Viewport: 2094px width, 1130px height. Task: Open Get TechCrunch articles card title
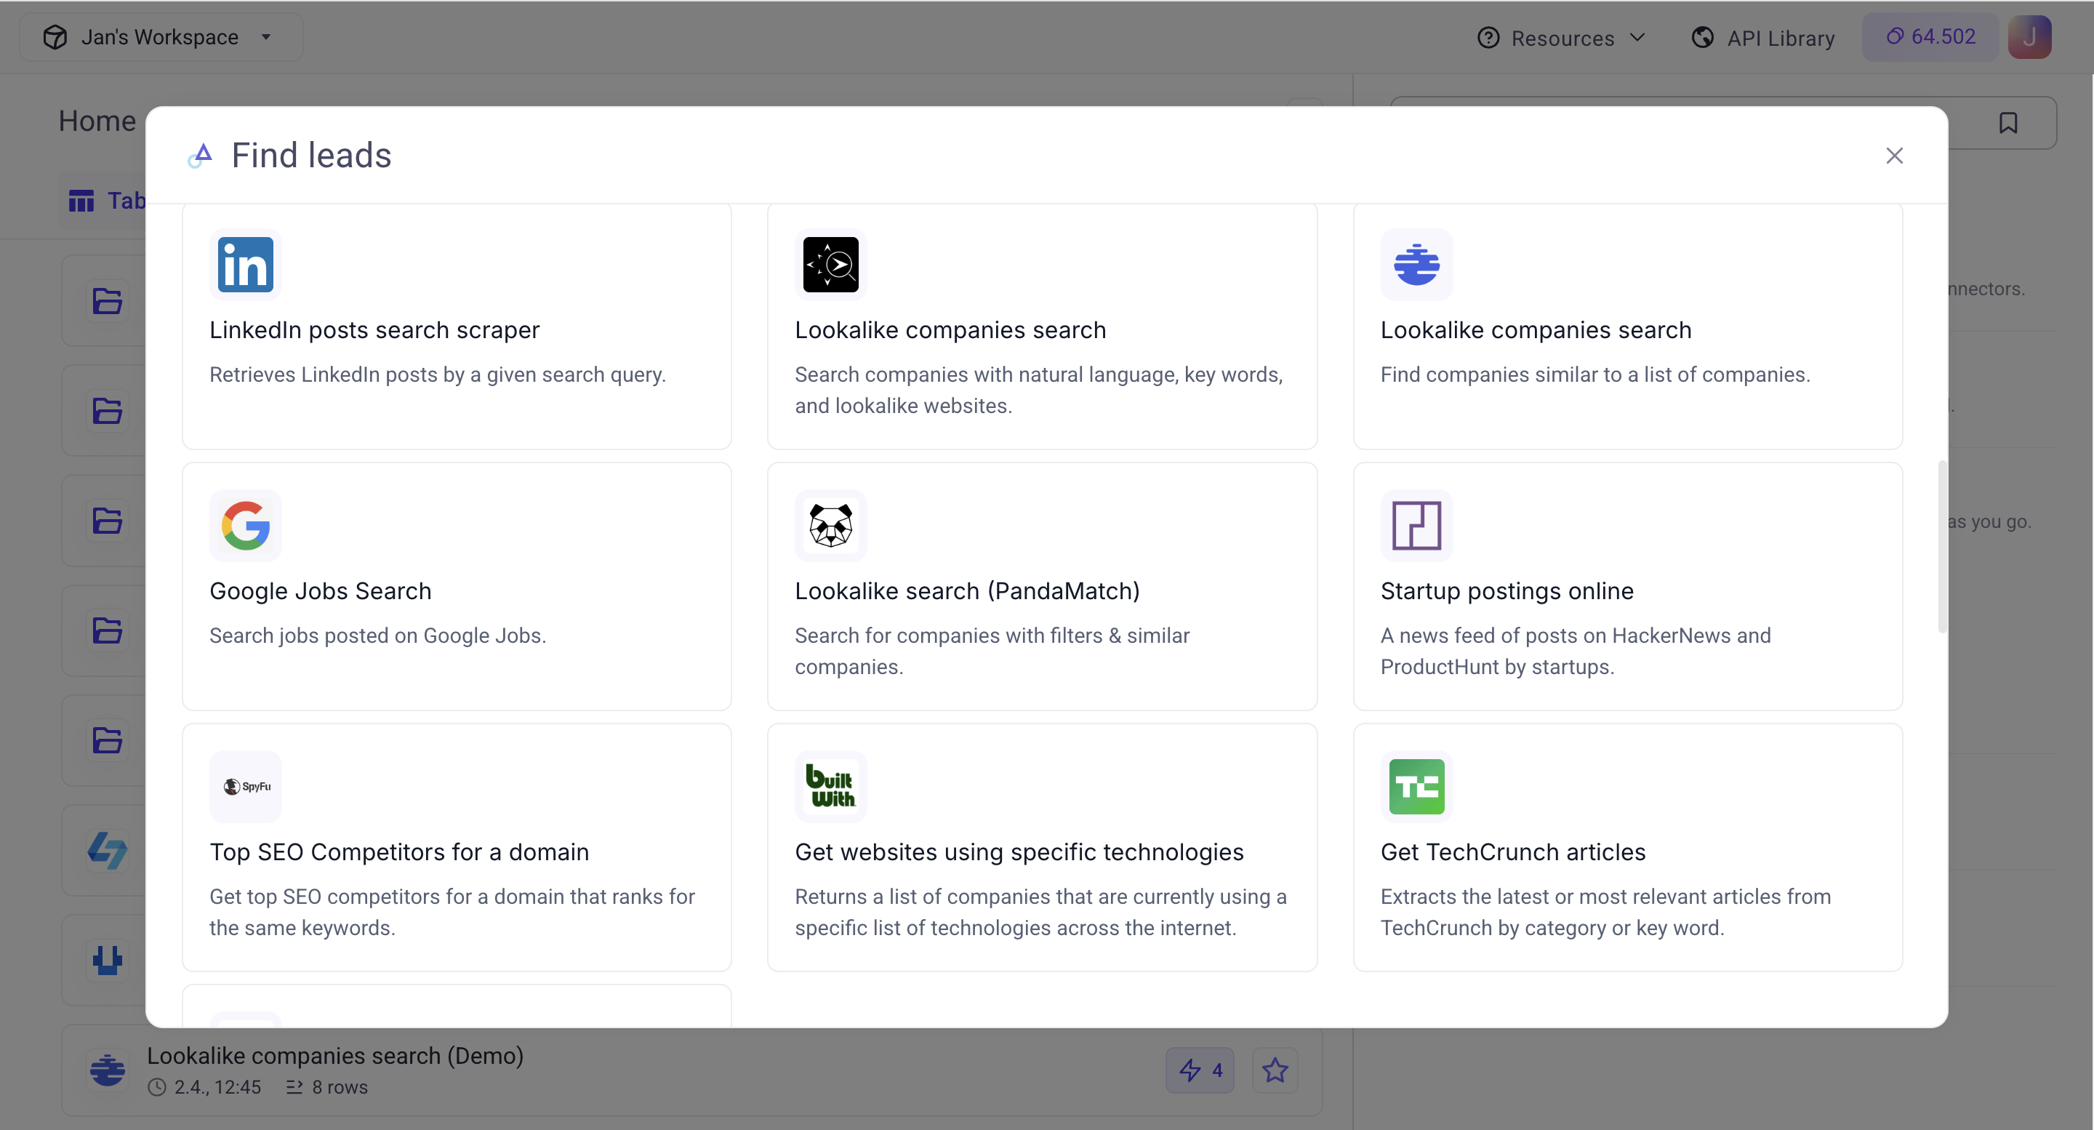(1513, 851)
